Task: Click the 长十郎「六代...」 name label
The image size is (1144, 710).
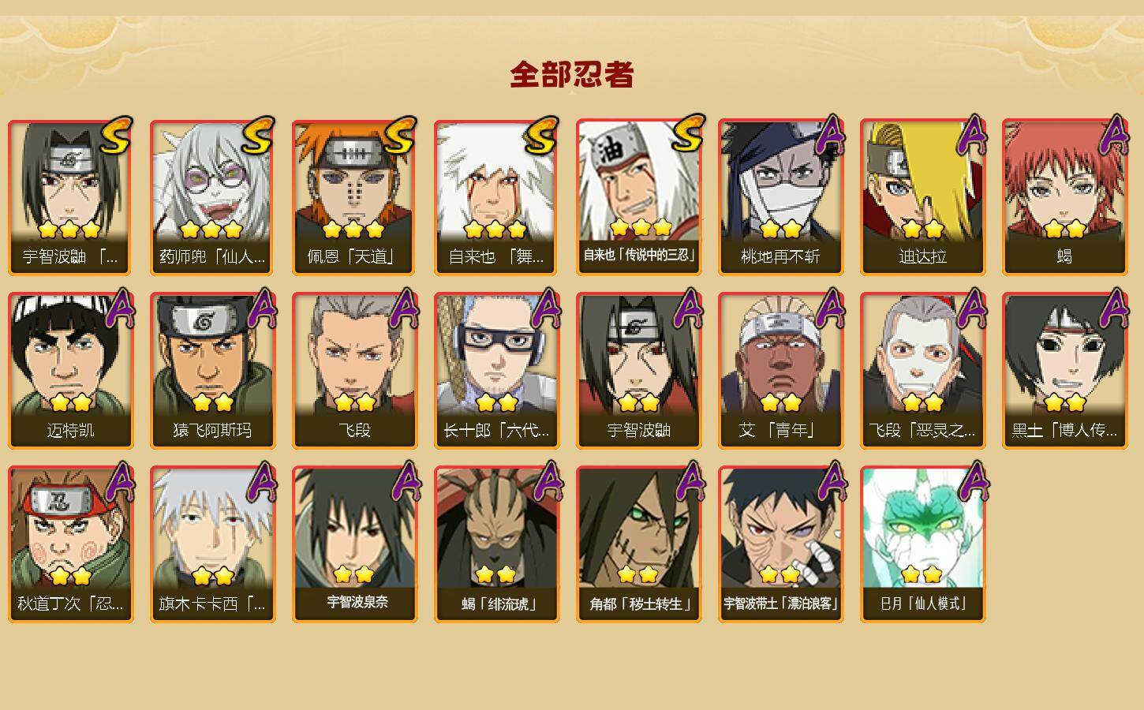Action: coord(496,431)
